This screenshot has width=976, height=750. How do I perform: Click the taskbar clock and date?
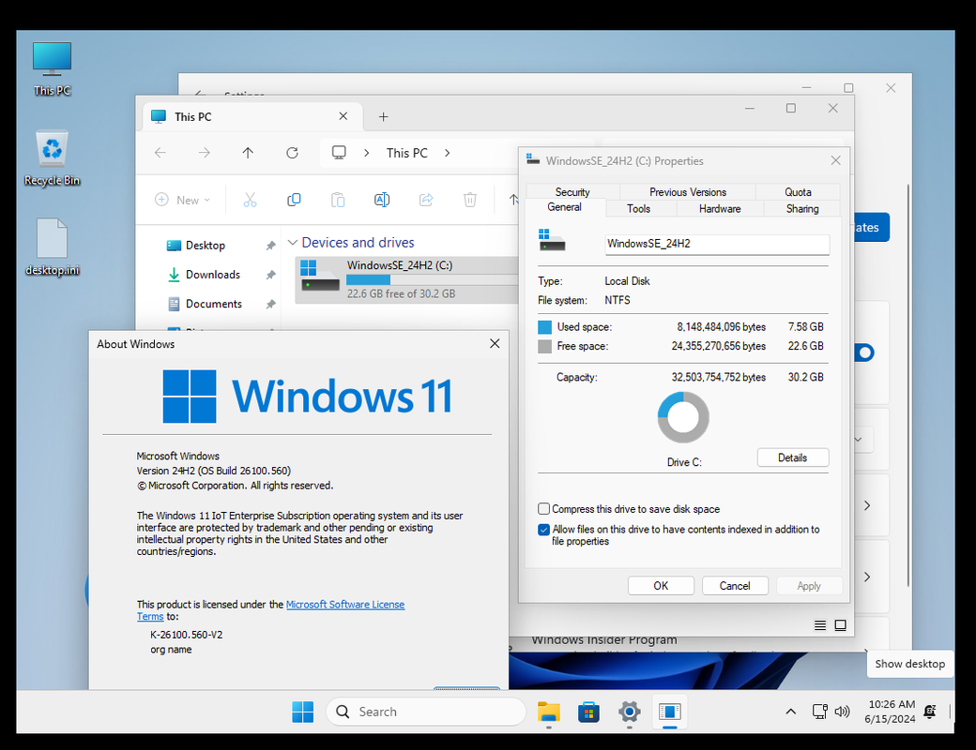coord(890,712)
